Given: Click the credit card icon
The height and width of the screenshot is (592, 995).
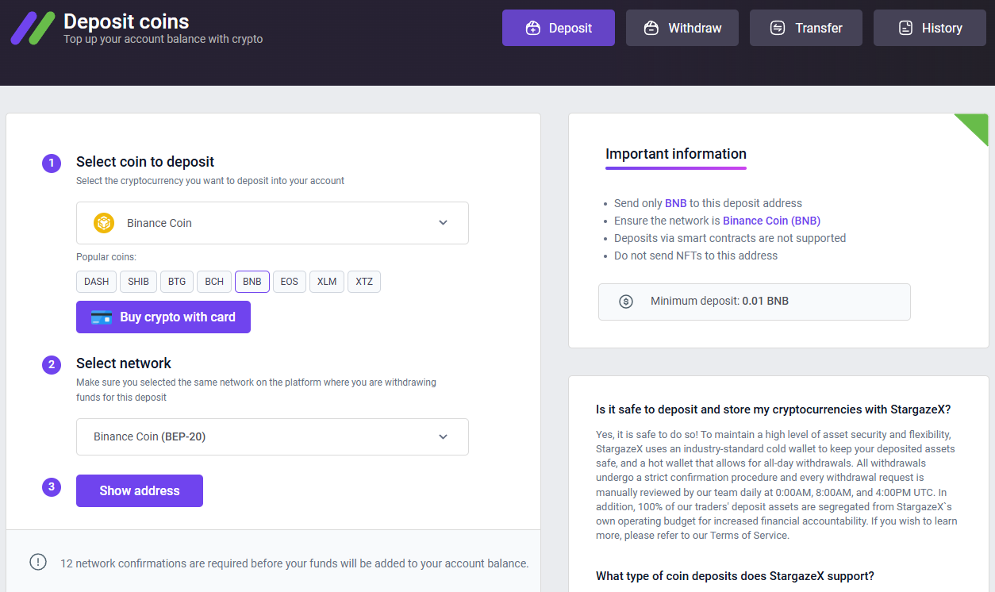Looking at the screenshot, I should [102, 317].
